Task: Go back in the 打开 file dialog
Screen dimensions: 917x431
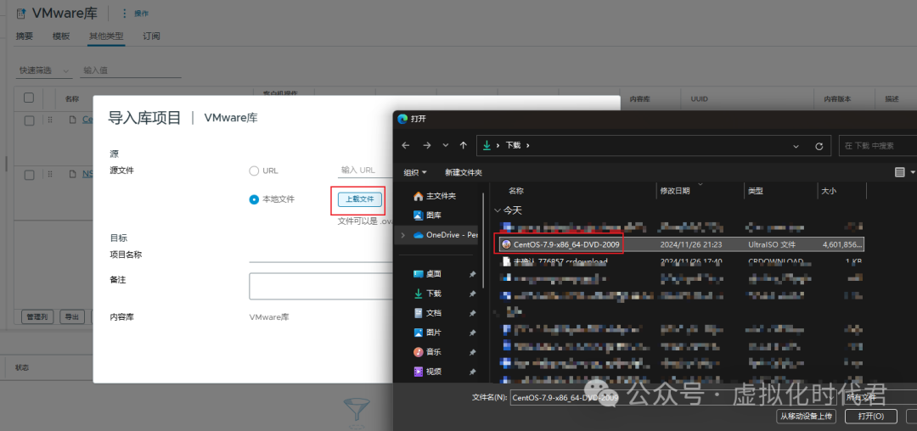Action: click(406, 145)
